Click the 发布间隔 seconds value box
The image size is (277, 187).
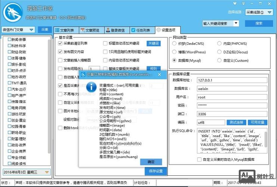point(94,68)
